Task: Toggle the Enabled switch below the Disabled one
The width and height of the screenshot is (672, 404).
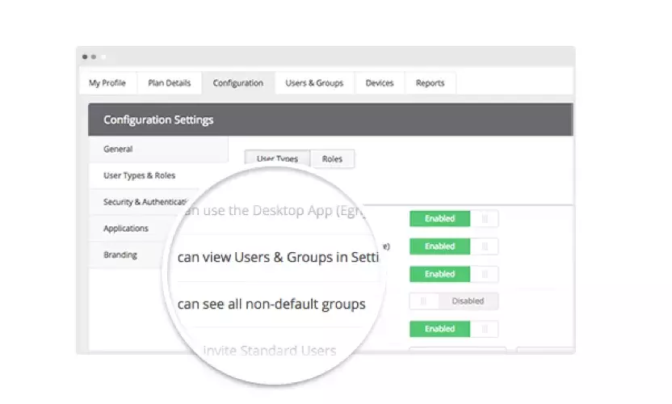Action: click(454, 329)
